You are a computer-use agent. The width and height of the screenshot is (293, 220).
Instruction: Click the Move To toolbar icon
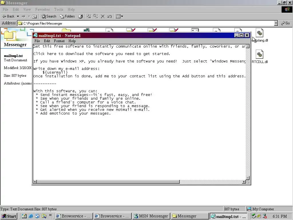[x=89, y=16]
